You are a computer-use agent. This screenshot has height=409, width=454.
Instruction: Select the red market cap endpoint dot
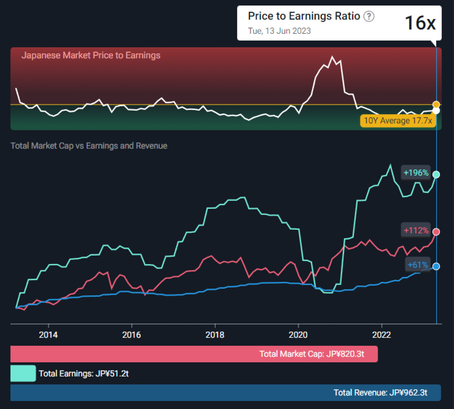point(436,232)
